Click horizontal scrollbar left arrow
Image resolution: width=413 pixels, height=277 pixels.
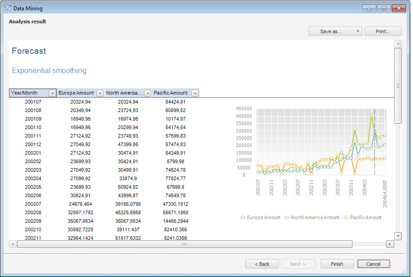[x=13, y=244]
